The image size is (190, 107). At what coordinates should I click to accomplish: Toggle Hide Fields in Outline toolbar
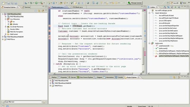pos(168,7)
